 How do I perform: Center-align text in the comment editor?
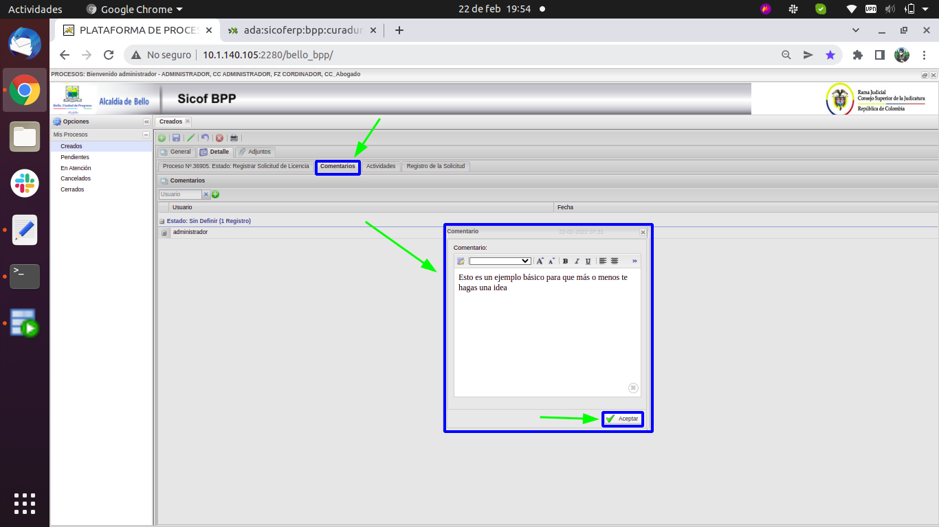tap(615, 261)
